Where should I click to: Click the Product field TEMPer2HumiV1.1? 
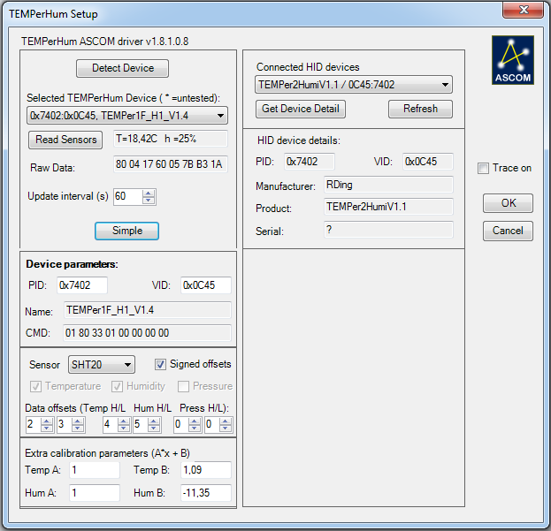tap(388, 207)
